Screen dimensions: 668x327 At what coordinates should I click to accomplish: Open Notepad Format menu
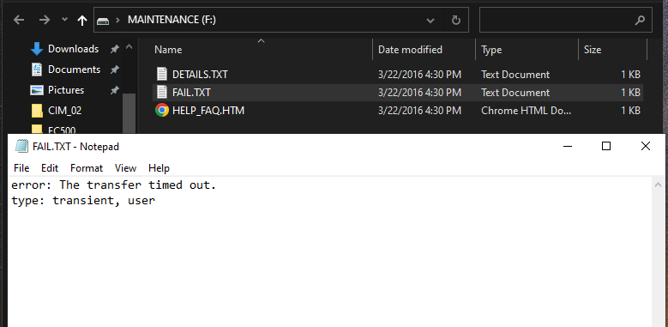point(87,168)
